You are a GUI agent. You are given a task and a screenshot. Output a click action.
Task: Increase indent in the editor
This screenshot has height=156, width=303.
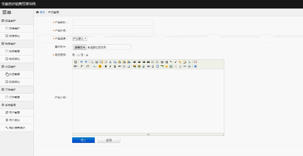pyautogui.click(x=162, y=62)
